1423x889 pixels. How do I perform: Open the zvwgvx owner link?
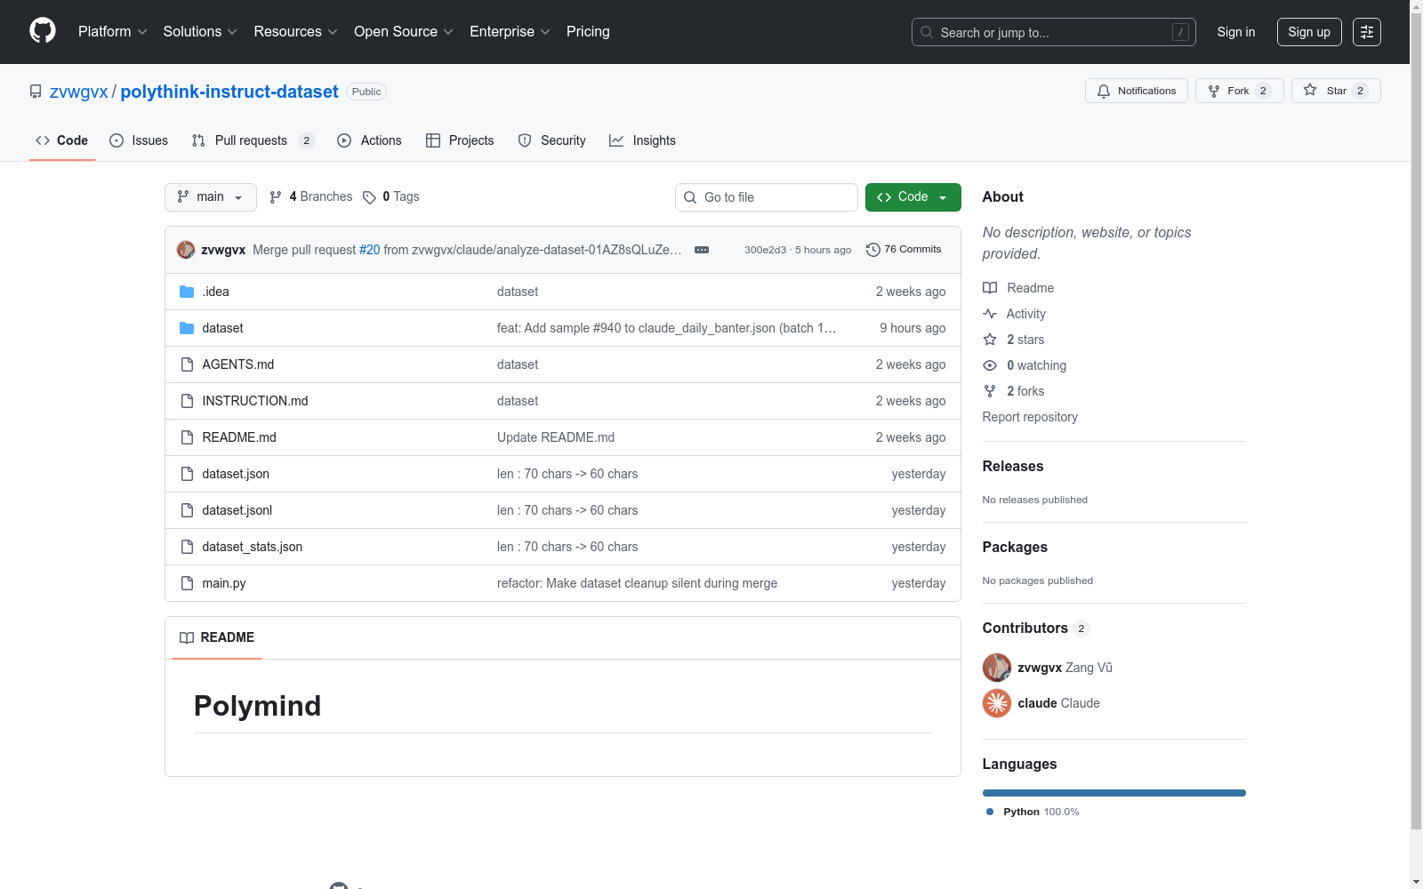(78, 92)
